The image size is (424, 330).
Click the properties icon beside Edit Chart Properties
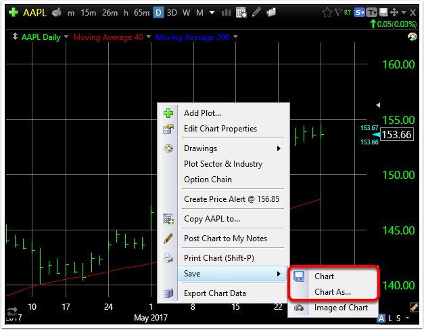[x=168, y=129]
